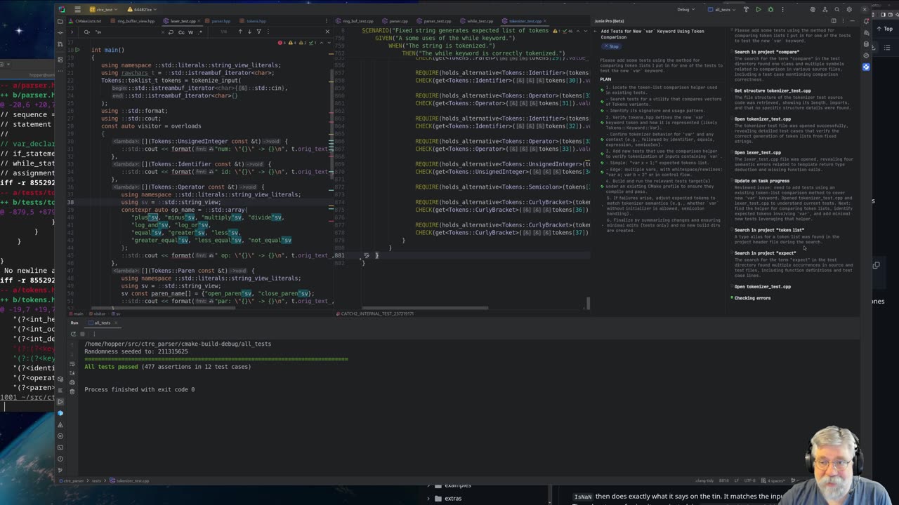
Task: Open the Git tool window icon
Action: click(61, 470)
